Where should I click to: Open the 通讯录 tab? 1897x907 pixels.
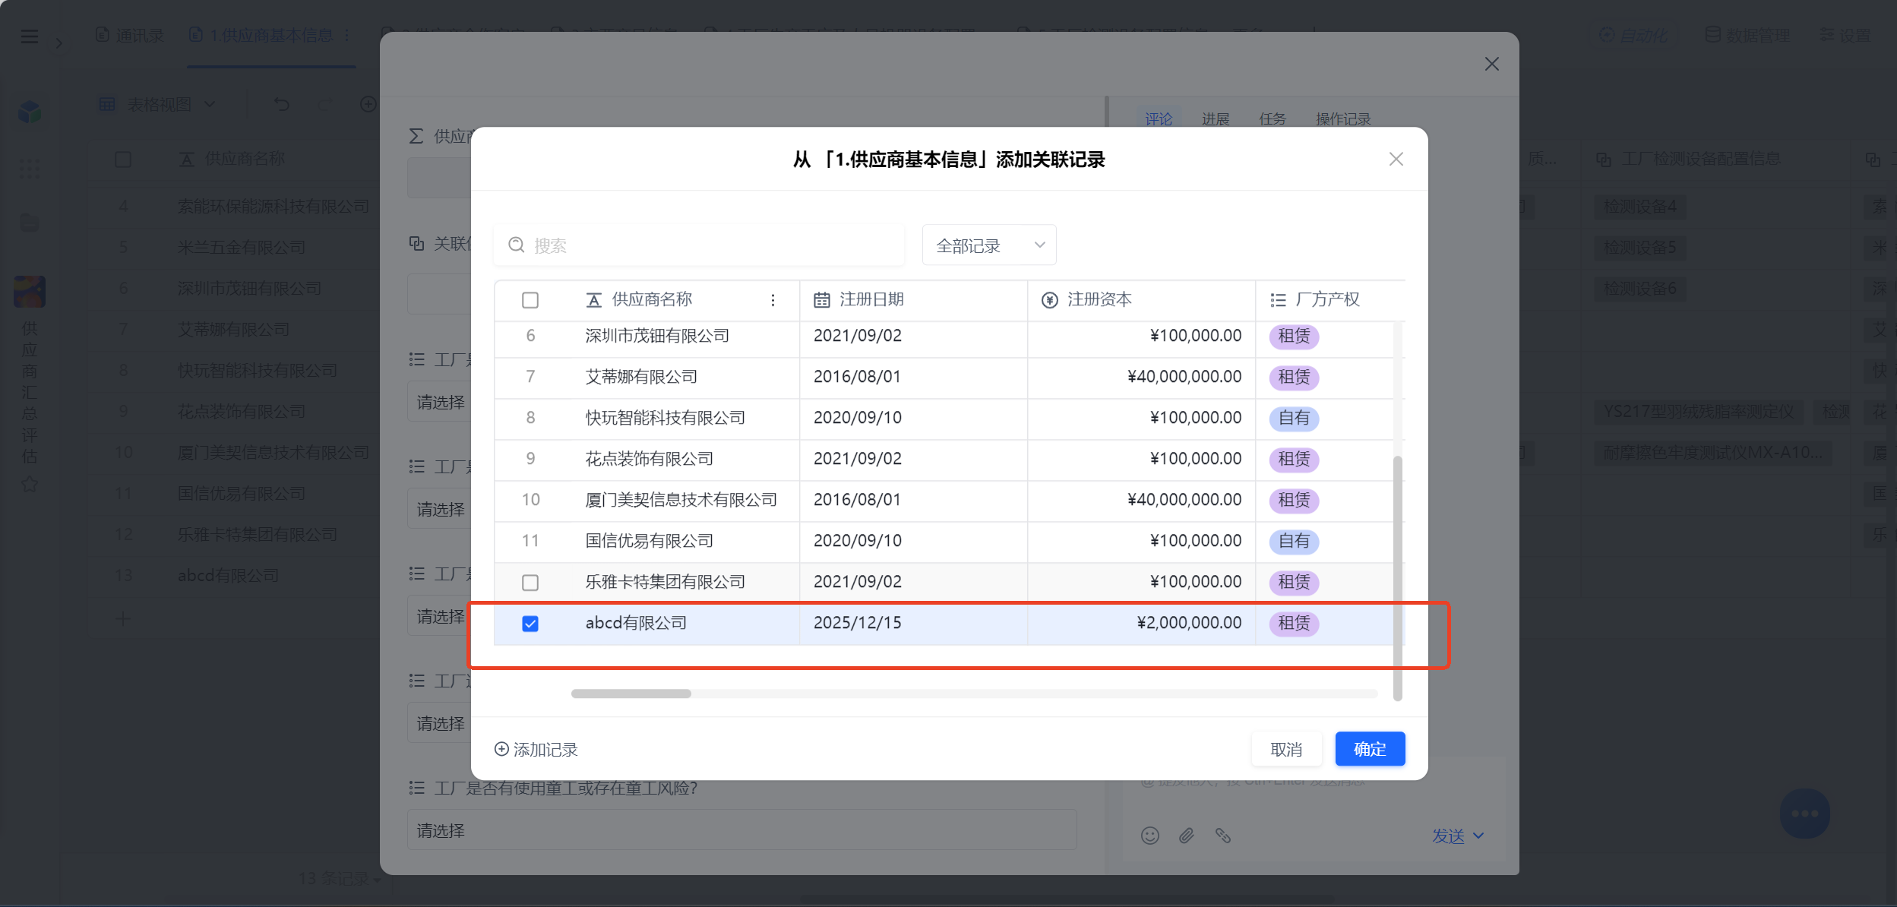pyautogui.click(x=130, y=36)
